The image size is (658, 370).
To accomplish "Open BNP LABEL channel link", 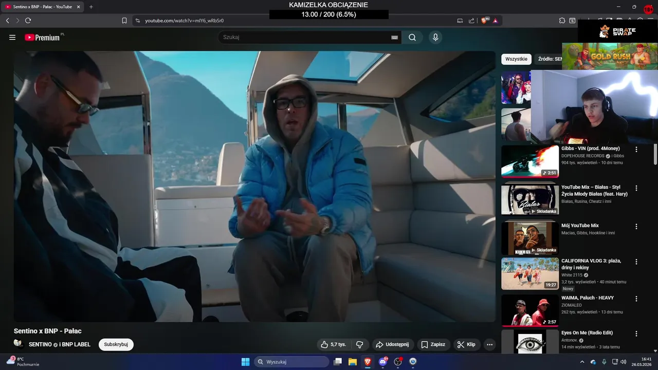I will (x=77, y=344).
